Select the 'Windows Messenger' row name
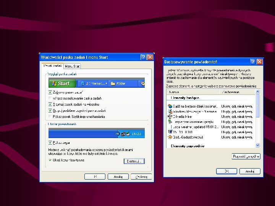 [x=195, y=111]
